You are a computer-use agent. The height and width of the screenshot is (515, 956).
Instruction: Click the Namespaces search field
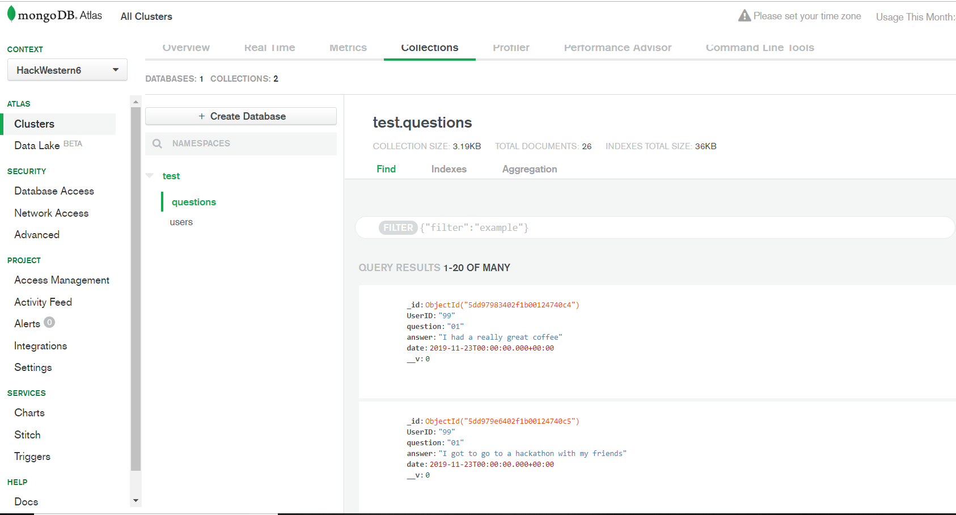coord(241,143)
